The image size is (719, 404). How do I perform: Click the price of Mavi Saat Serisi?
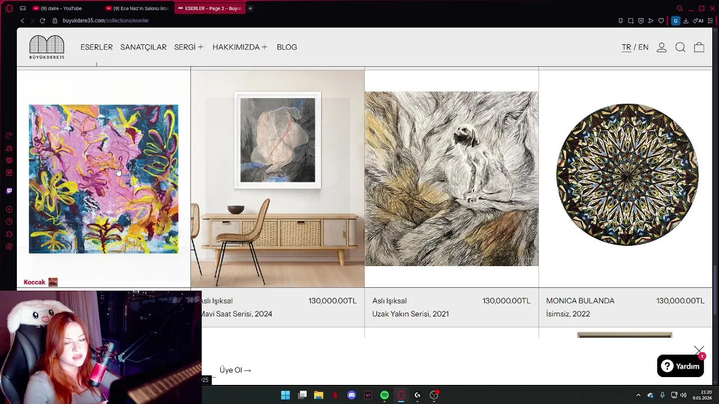(x=332, y=301)
